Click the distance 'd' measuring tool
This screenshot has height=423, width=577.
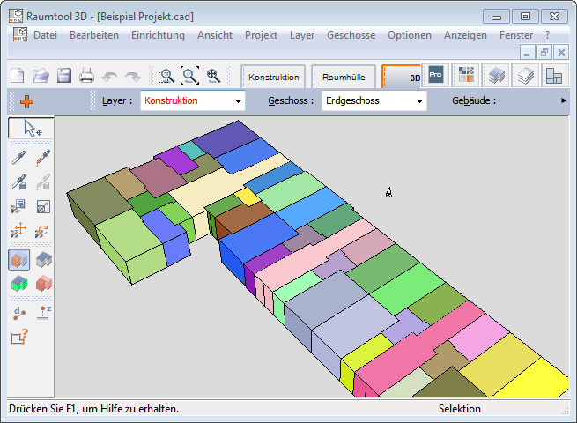19,314
